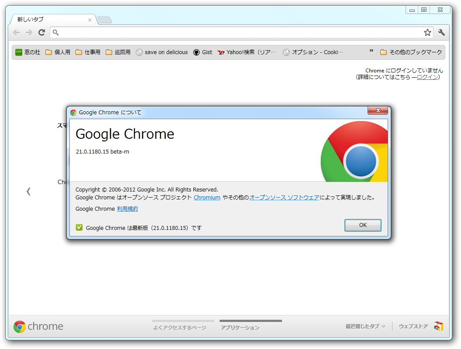461x349 pixels.
Task: Open the wrench settings menu
Action: tap(442, 33)
